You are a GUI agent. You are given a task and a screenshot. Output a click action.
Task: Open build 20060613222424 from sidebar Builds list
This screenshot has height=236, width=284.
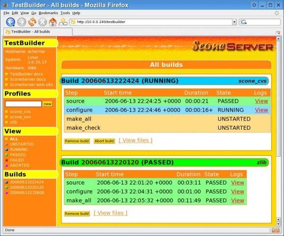point(27,182)
